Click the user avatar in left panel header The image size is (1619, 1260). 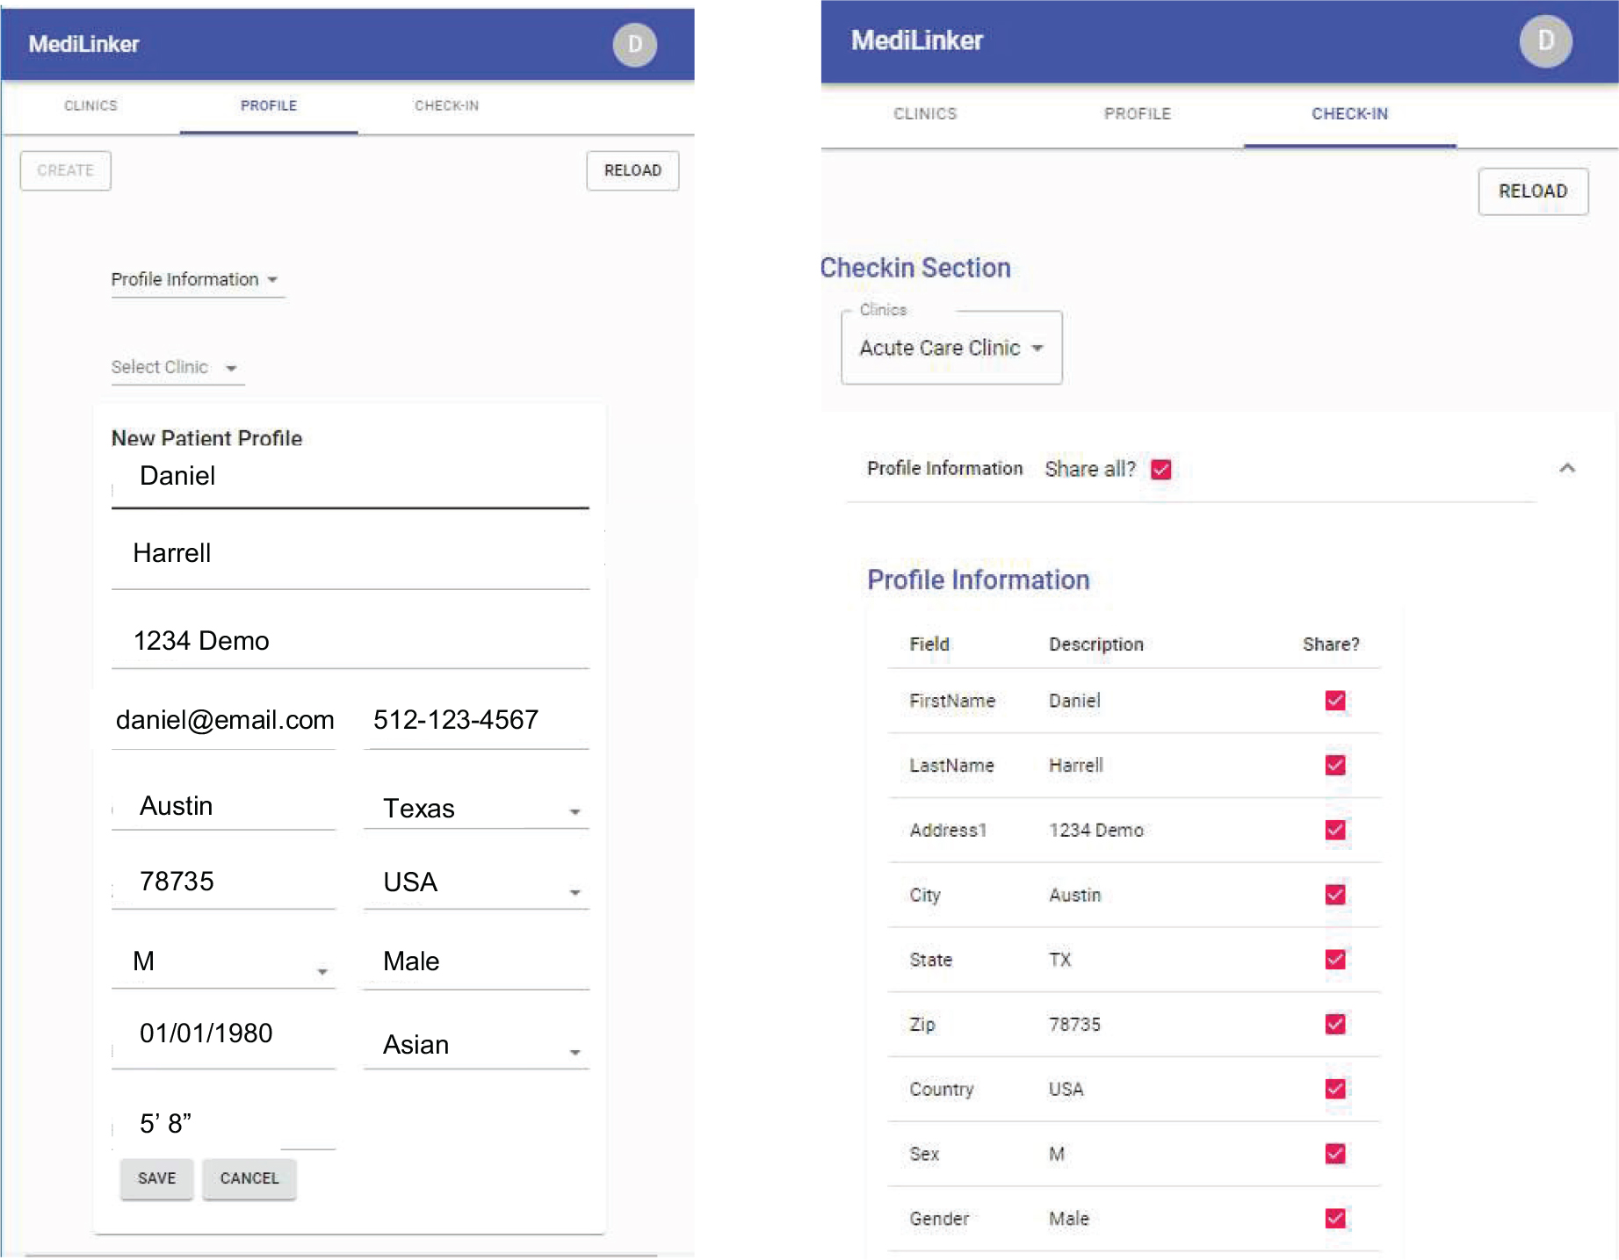coord(634,45)
